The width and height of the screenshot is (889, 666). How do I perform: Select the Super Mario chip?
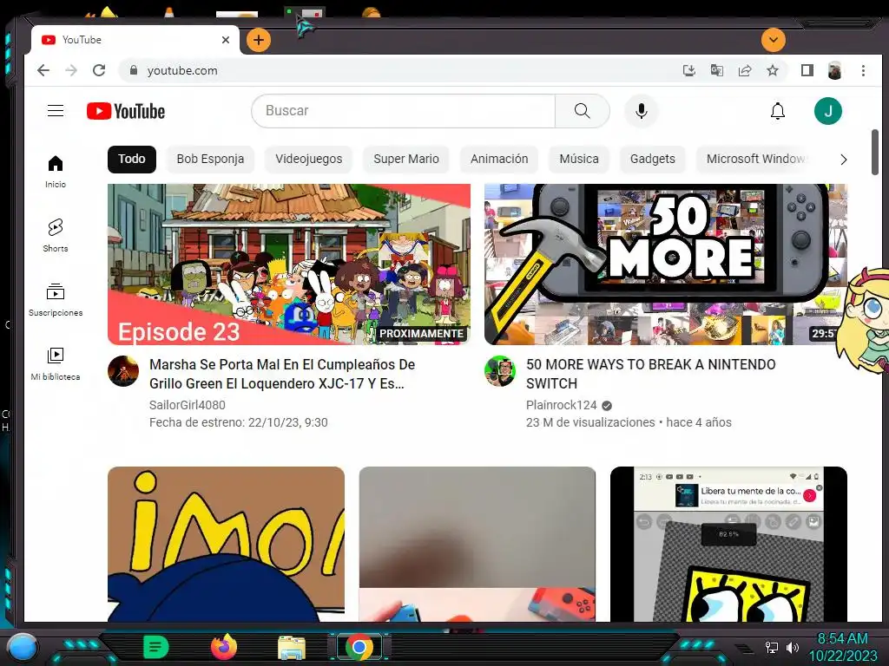406,160
